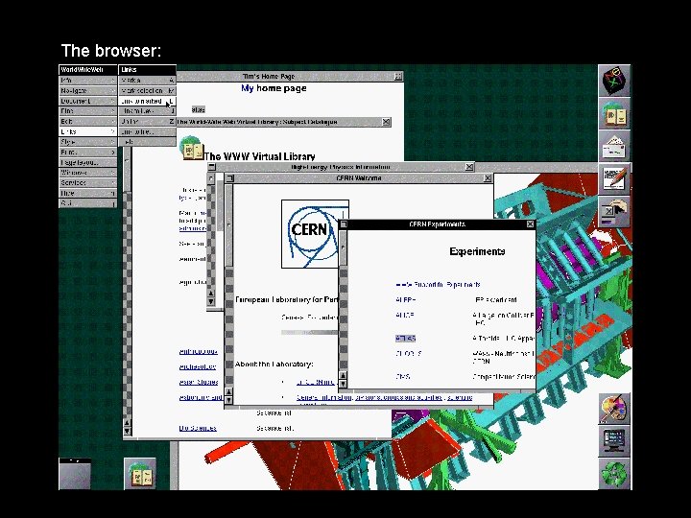Image resolution: width=691 pixels, height=518 pixels.
Task: Miniaturize the CERN Welcome window
Action: 229,178
